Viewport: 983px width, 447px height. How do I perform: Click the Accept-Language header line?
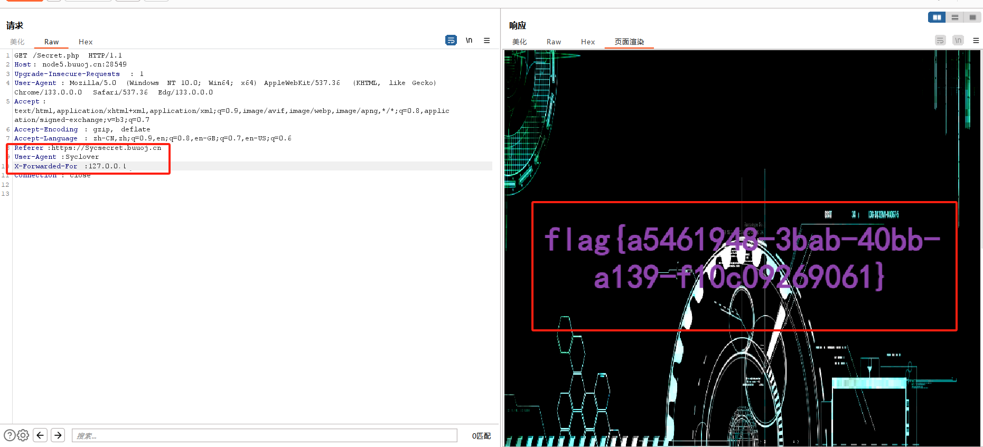tap(153, 138)
